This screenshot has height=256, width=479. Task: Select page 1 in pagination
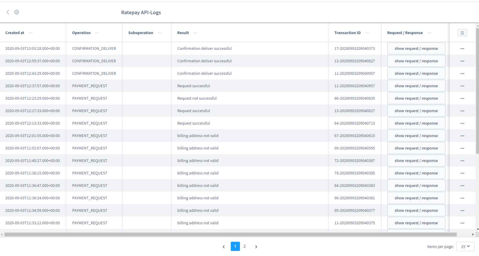tap(235, 246)
